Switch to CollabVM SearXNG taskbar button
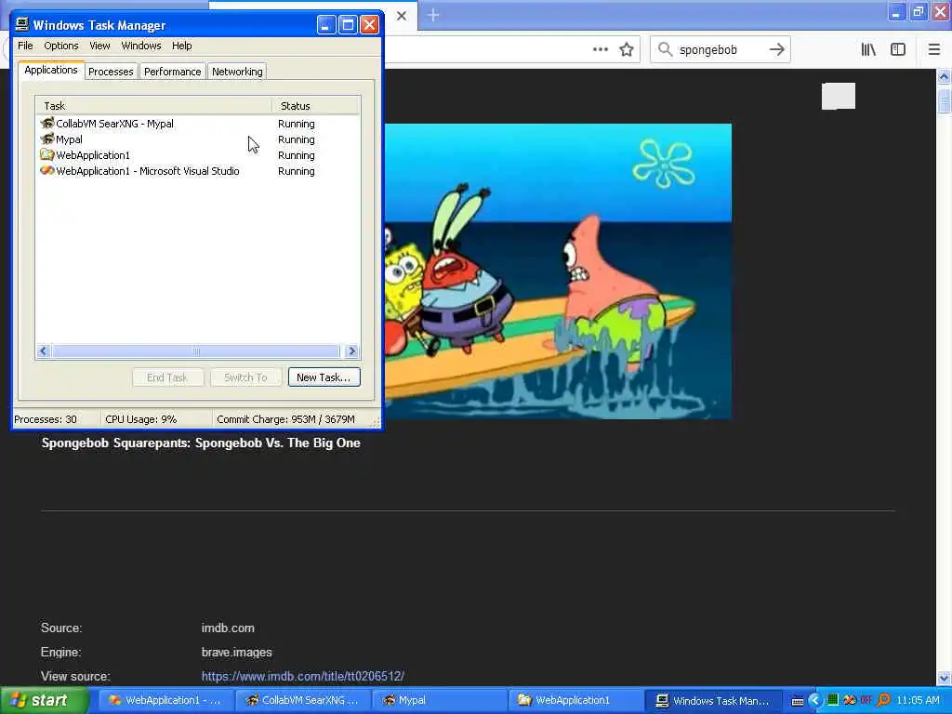Screen dimensions: 952x714 click(x=302, y=700)
